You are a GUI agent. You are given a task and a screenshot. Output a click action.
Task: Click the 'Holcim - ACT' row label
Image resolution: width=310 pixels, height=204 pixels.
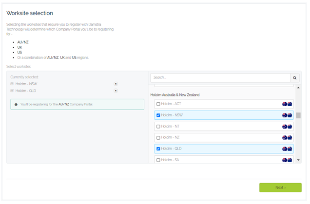point(171,104)
